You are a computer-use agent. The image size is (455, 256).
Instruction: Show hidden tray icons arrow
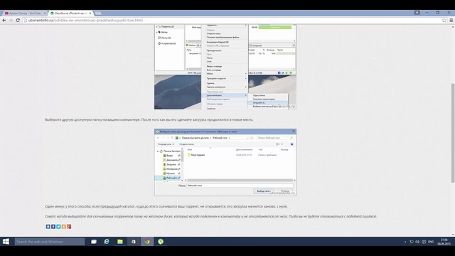405,242
